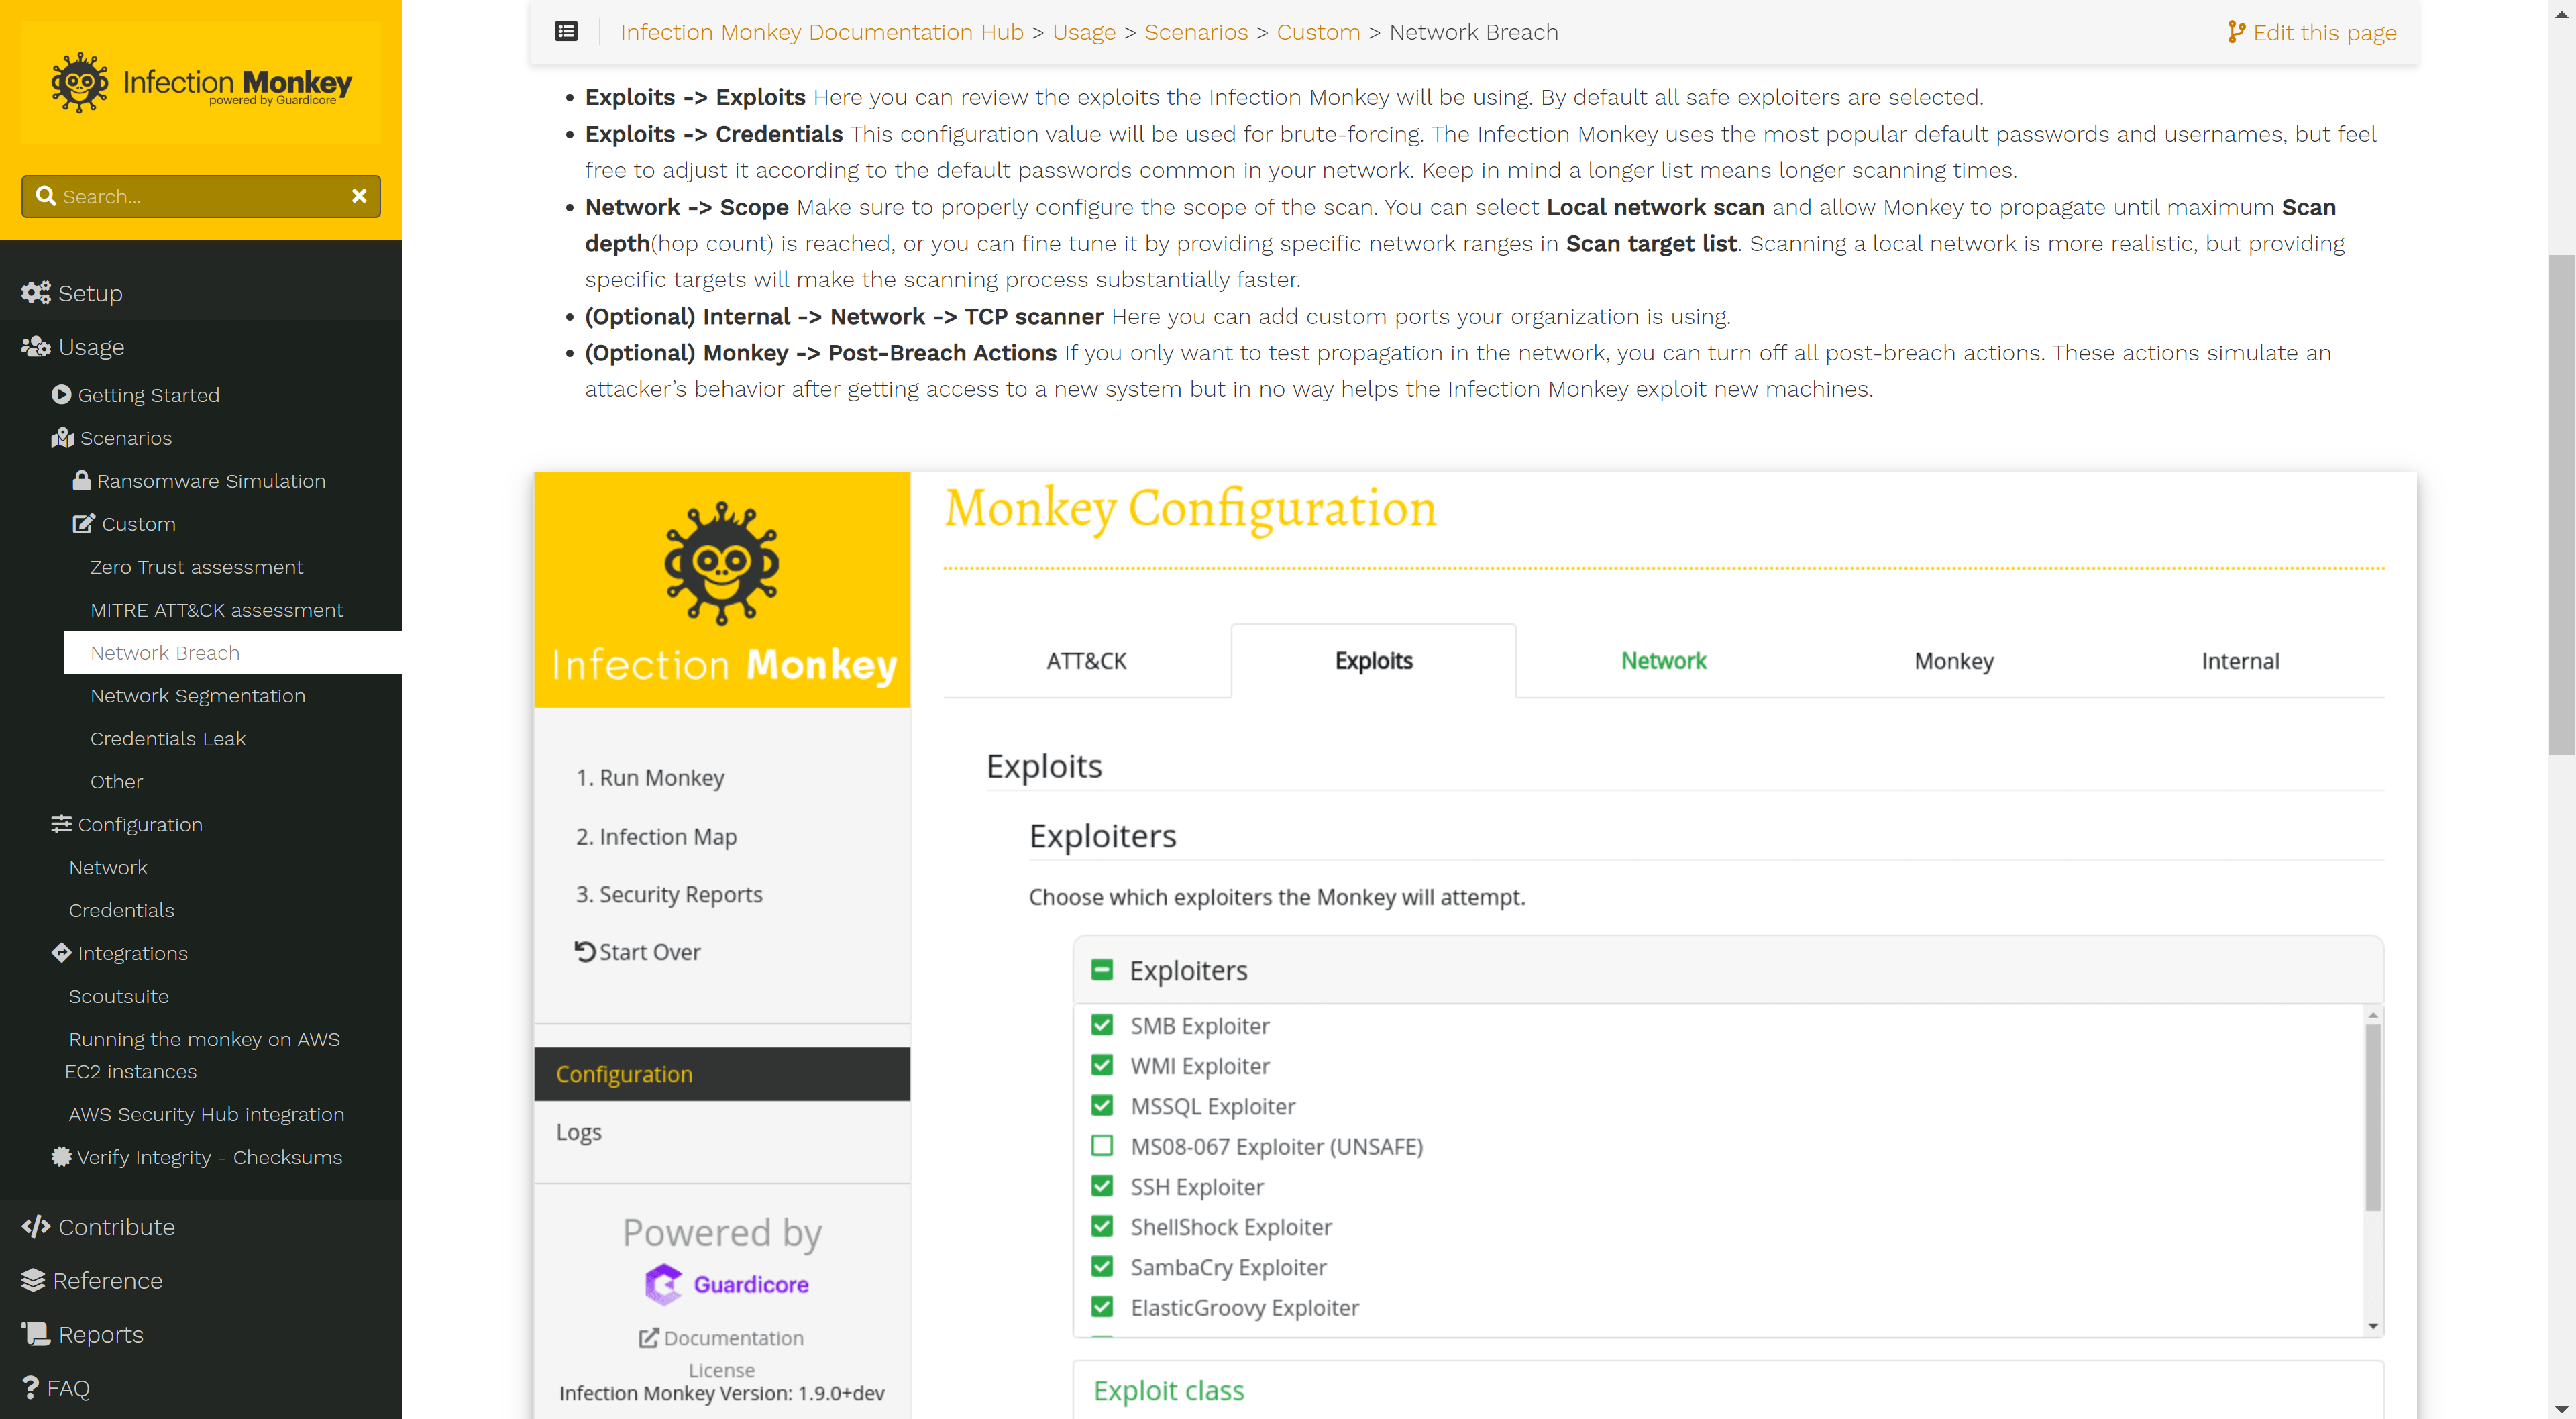Screen dimensions: 2576x1419
Task: Clear the search box with X
Action: coord(359,196)
